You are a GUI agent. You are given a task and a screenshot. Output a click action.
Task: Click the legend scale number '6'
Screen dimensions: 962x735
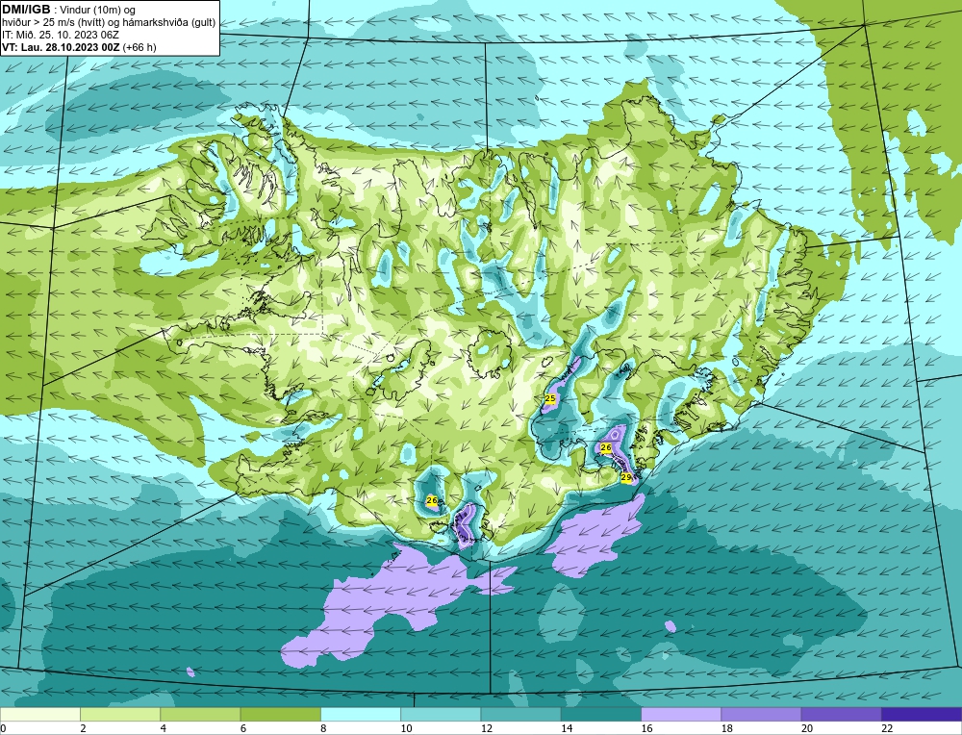[243, 728]
